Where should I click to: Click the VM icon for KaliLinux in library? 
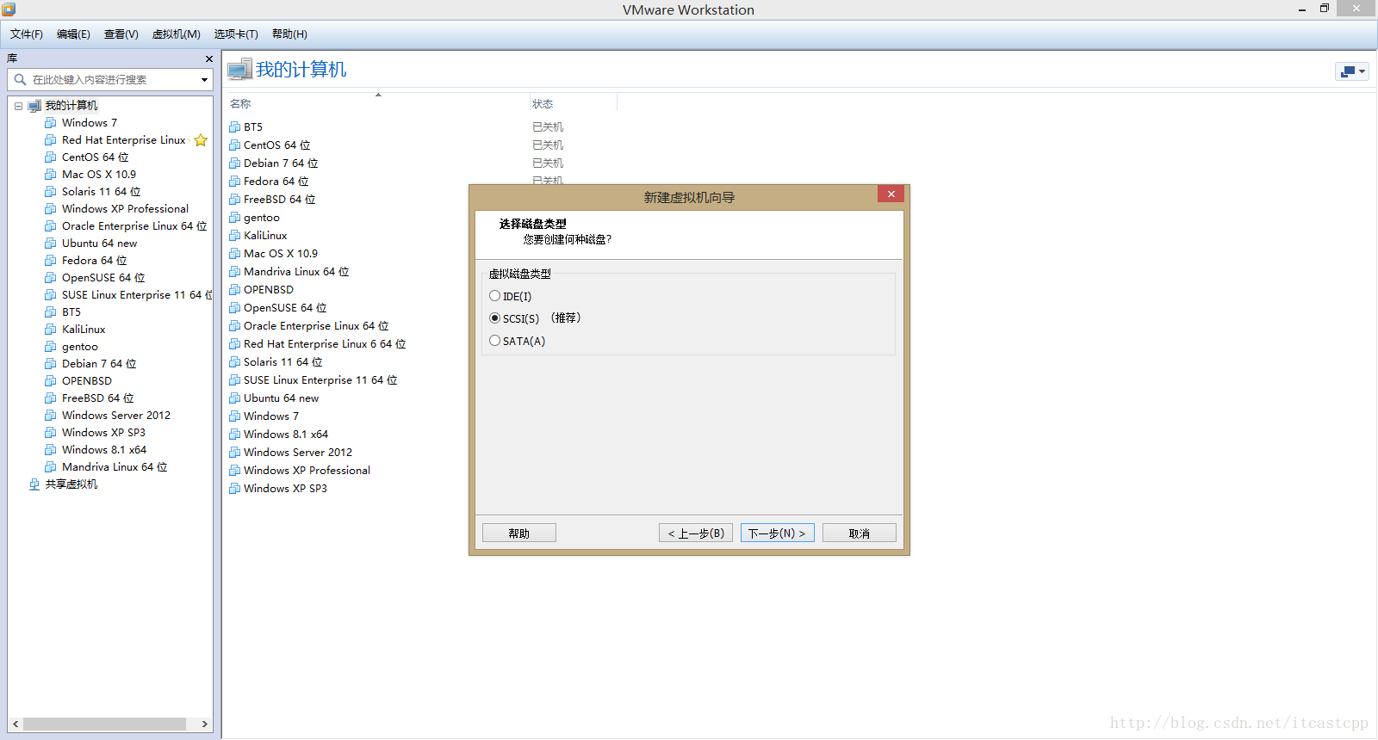point(51,330)
